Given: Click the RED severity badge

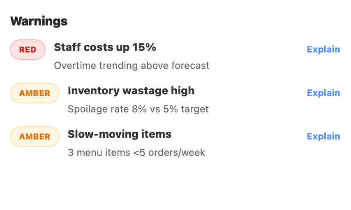Looking at the screenshot, I should pos(28,50).
